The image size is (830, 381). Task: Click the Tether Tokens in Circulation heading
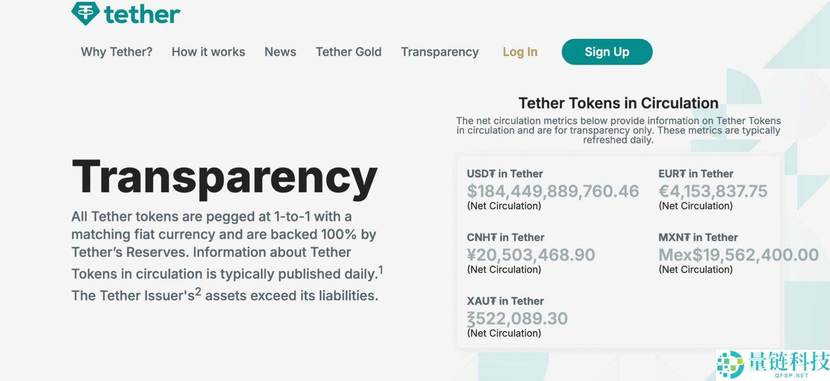point(618,103)
